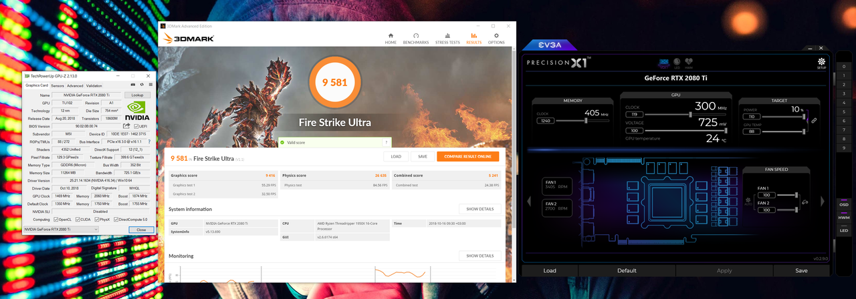Select the VGA icon in Precision X1

coord(664,63)
